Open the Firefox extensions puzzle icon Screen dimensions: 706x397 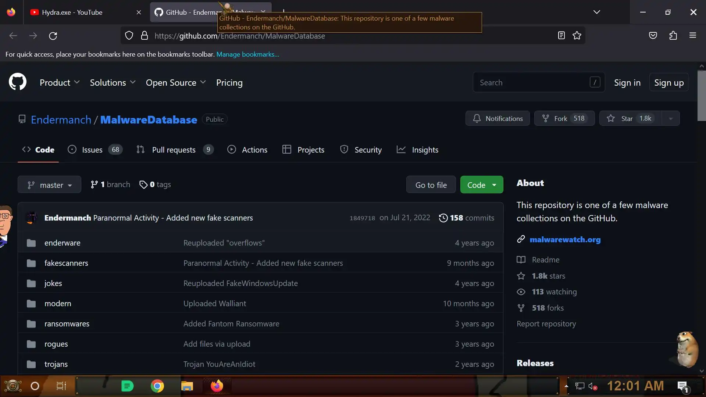pos(673,36)
